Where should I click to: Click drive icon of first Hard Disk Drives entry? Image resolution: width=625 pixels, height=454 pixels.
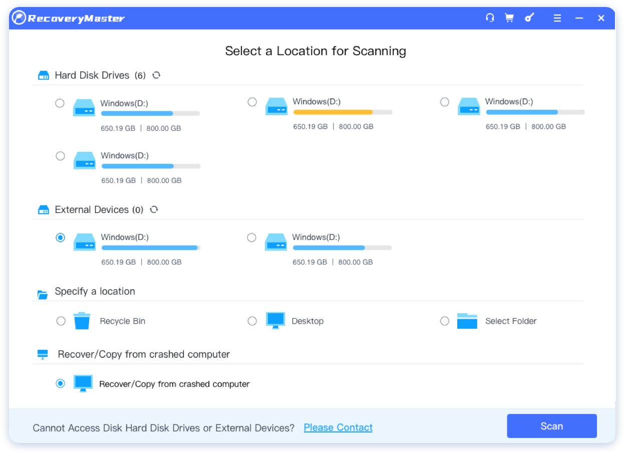tap(84, 108)
